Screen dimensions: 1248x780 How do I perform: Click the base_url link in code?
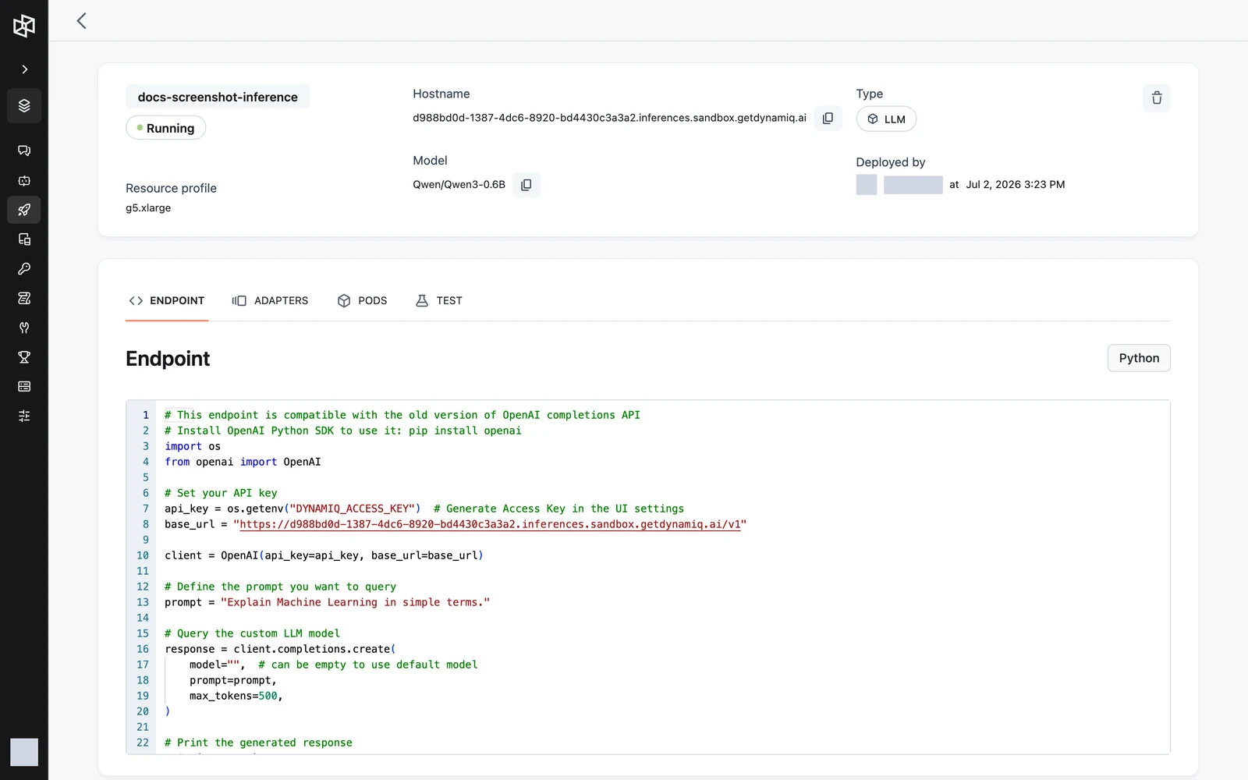click(x=490, y=524)
